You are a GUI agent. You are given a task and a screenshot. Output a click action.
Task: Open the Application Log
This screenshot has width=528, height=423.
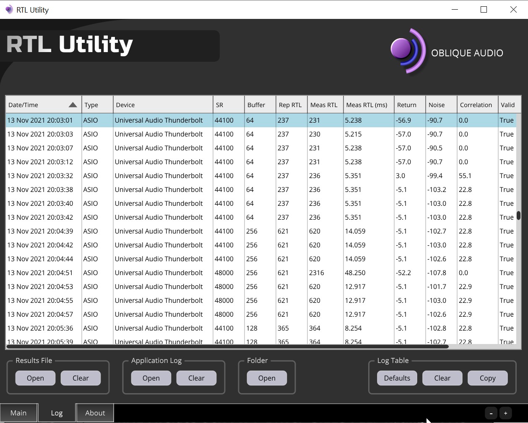coord(151,378)
